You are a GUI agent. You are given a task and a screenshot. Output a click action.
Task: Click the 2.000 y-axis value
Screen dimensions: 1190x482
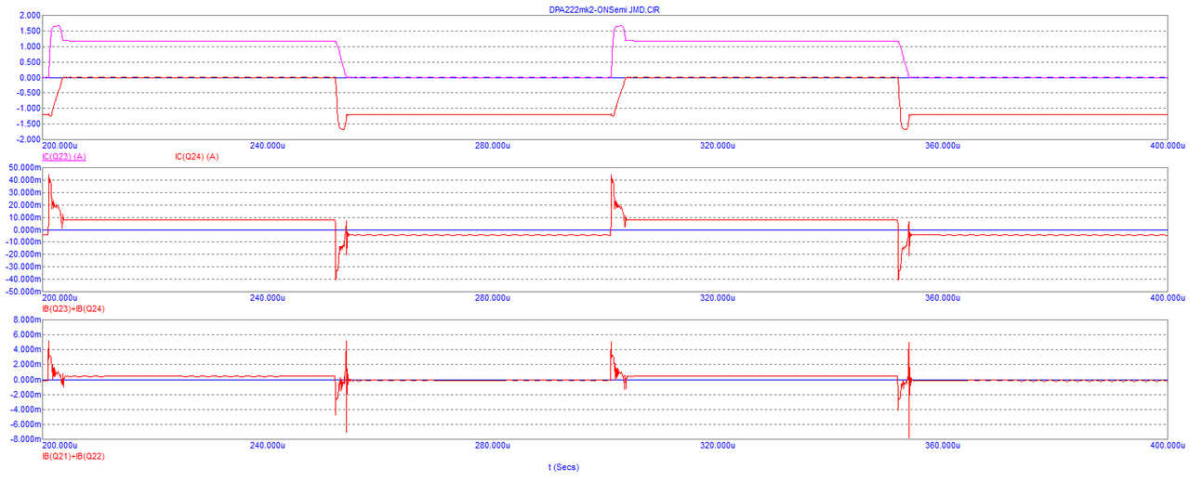click(29, 16)
